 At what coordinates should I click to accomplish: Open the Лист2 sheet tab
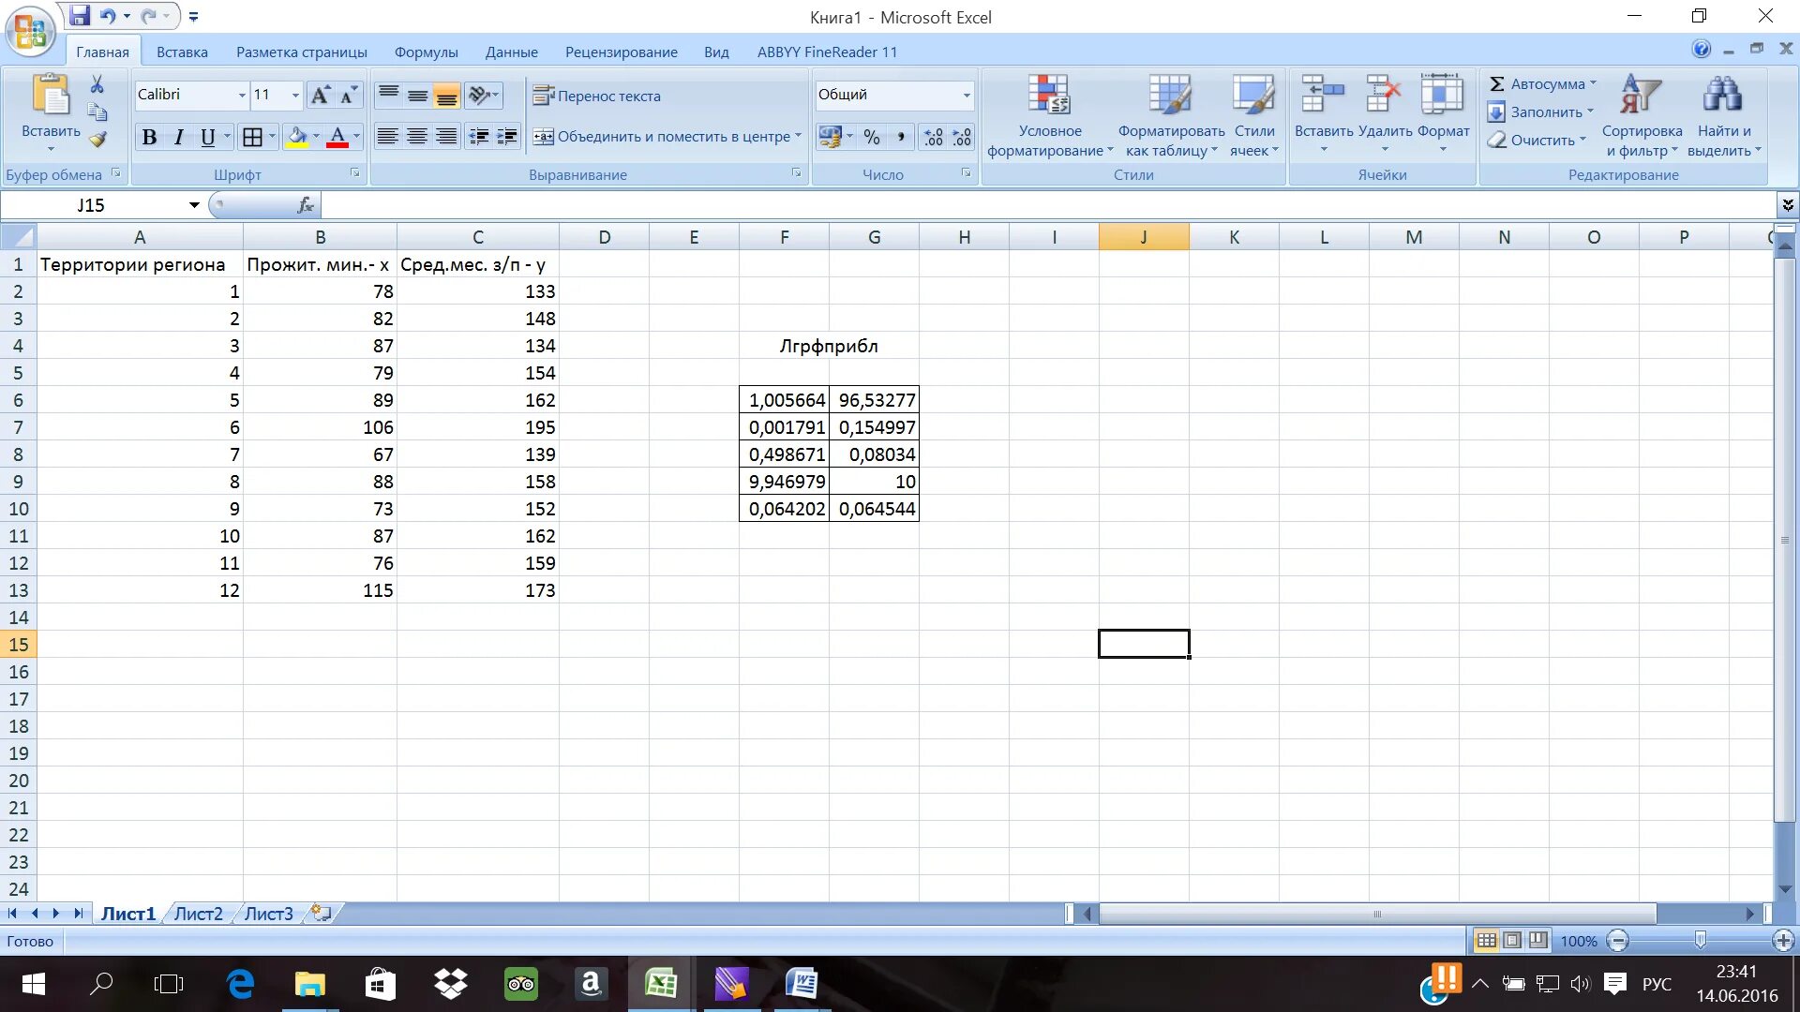point(199,914)
